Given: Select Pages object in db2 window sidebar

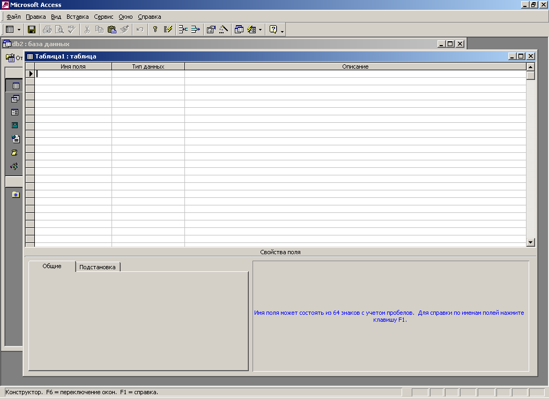Looking at the screenshot, I should pos(16,139).
